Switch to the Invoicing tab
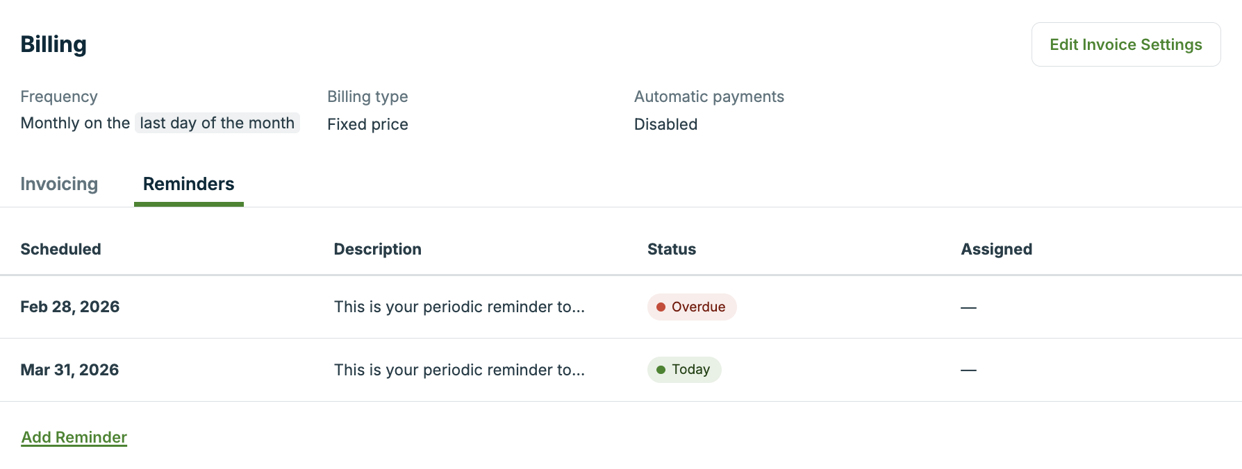Viewport: 1242px width, 469px height. pos(59,184)
